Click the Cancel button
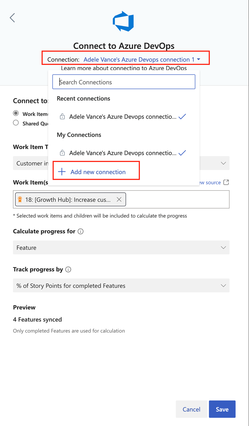This screenshot has height=426, width=249. [x=192, y=409]
